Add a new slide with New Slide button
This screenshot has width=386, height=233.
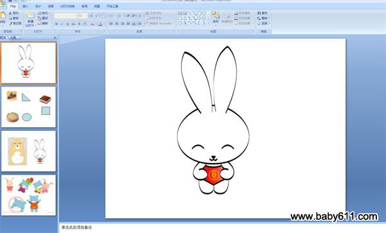pos(30,19)
